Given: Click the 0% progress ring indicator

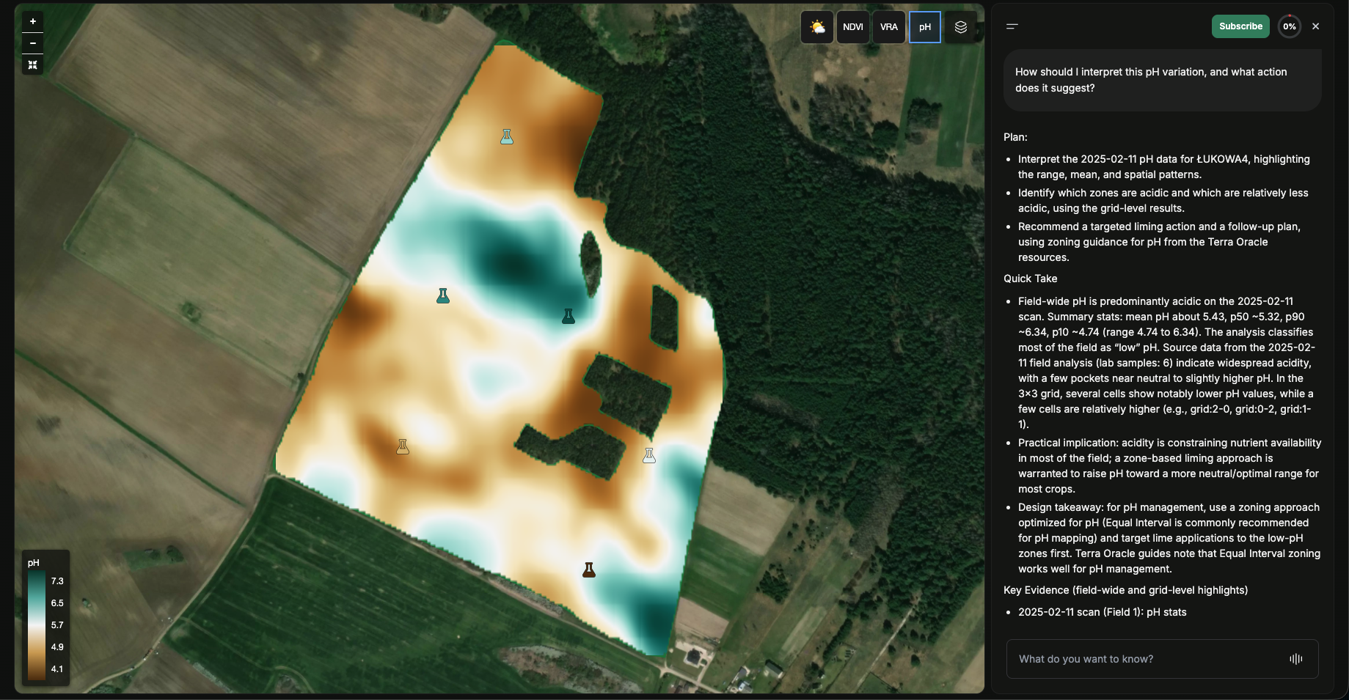Looking at the screenshot, I should point(1290,26).
